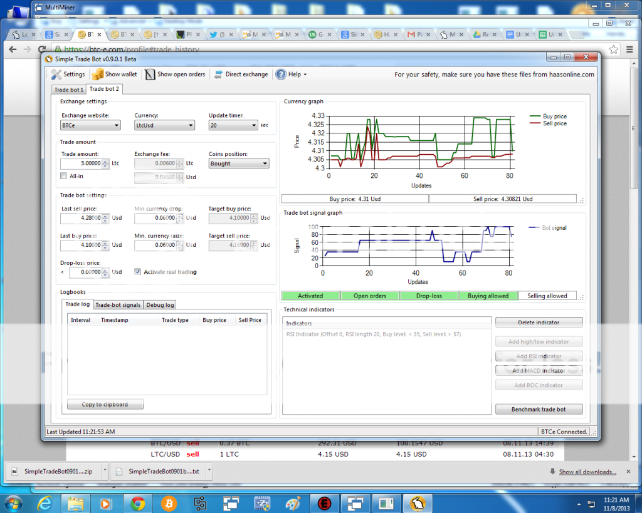Open the Windows Start menu
Viewport: 642px width, 513px height.
pyautogui.click(x=13, y=503)
